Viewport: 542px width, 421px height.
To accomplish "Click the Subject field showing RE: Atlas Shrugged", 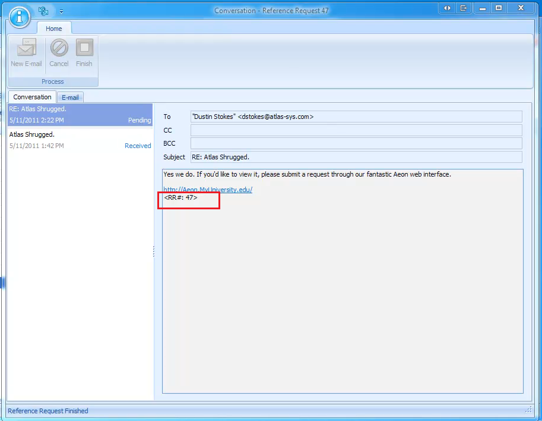I will click(x=356, y=157).
